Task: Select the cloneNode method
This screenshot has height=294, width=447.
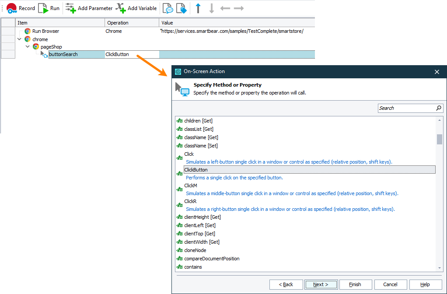Action: [195, 250]
